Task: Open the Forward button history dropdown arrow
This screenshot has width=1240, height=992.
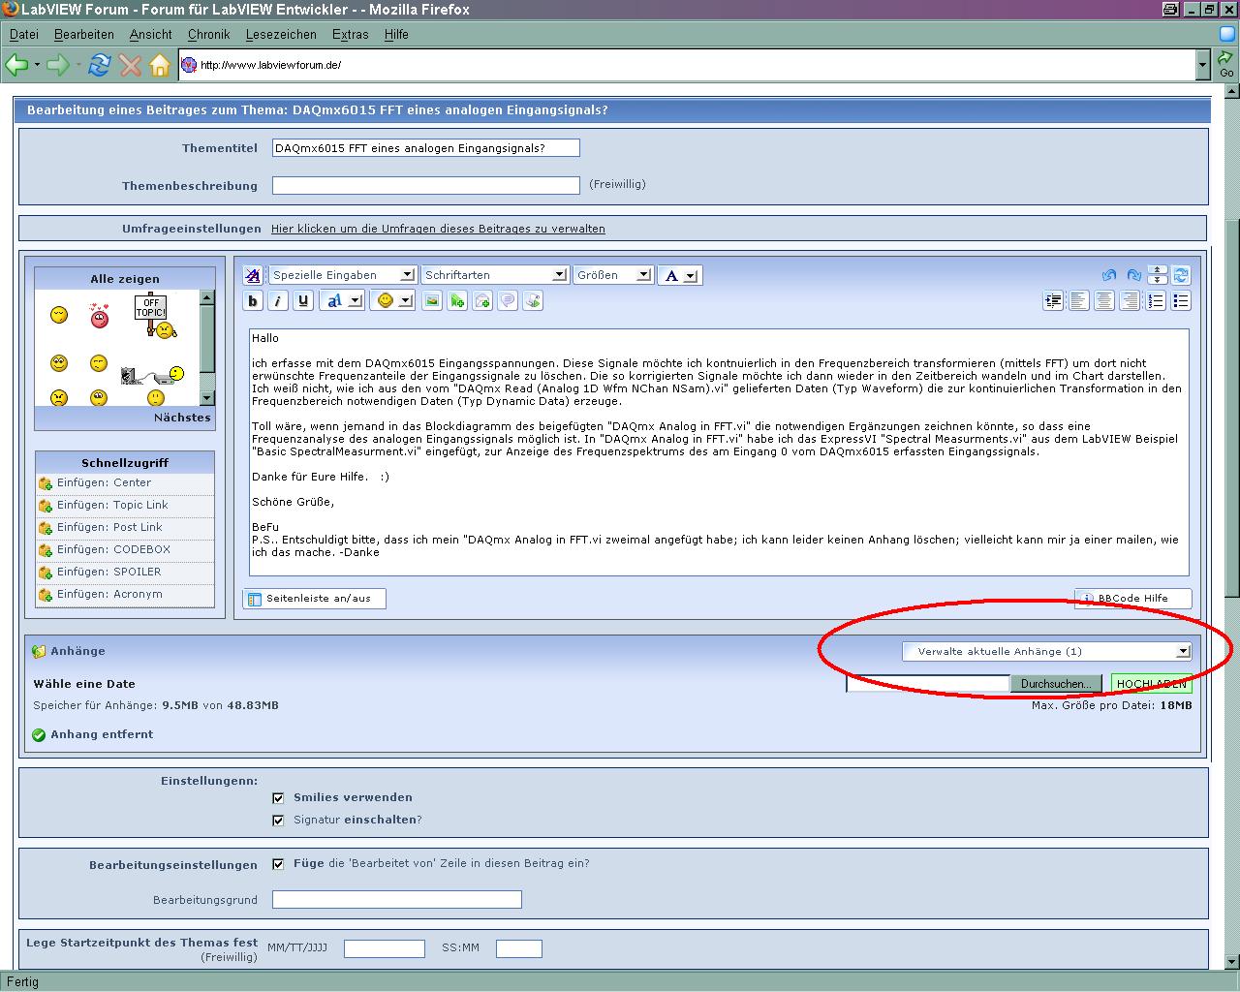Action: (x=79, y=65)
